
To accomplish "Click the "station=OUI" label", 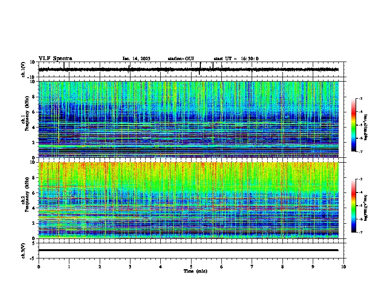I will (181, 59).
